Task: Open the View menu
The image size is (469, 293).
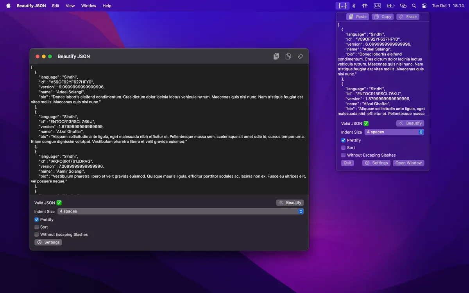Action: click(70, 6)
